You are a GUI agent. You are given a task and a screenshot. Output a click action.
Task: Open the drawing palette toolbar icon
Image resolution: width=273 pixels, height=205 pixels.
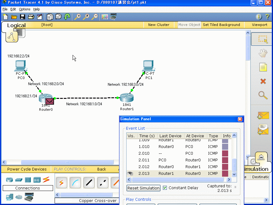(x=105, y=17)
